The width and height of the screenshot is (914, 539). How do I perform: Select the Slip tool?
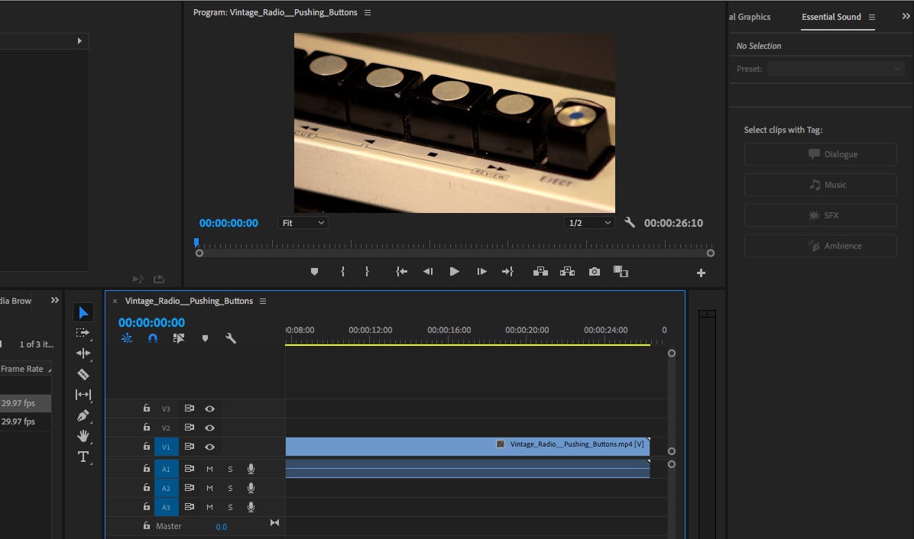[83, 395]
